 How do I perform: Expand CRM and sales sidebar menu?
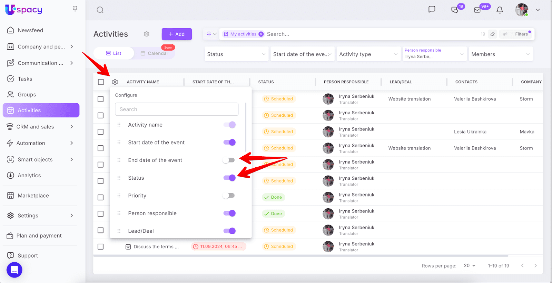[41, 127]
